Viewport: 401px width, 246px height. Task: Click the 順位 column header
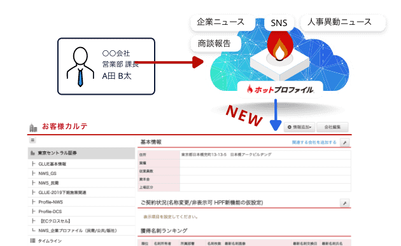click(144, 243)
